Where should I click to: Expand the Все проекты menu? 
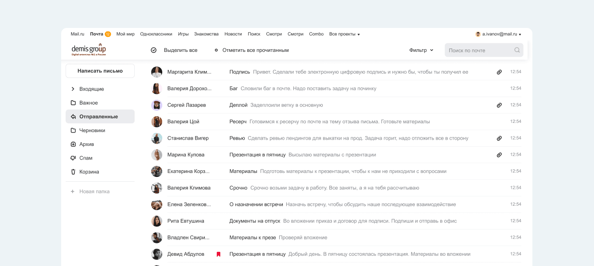pos(344,34)
